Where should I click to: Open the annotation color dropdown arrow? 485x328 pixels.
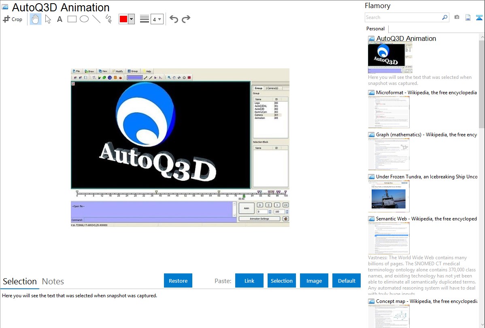point(132,19)
